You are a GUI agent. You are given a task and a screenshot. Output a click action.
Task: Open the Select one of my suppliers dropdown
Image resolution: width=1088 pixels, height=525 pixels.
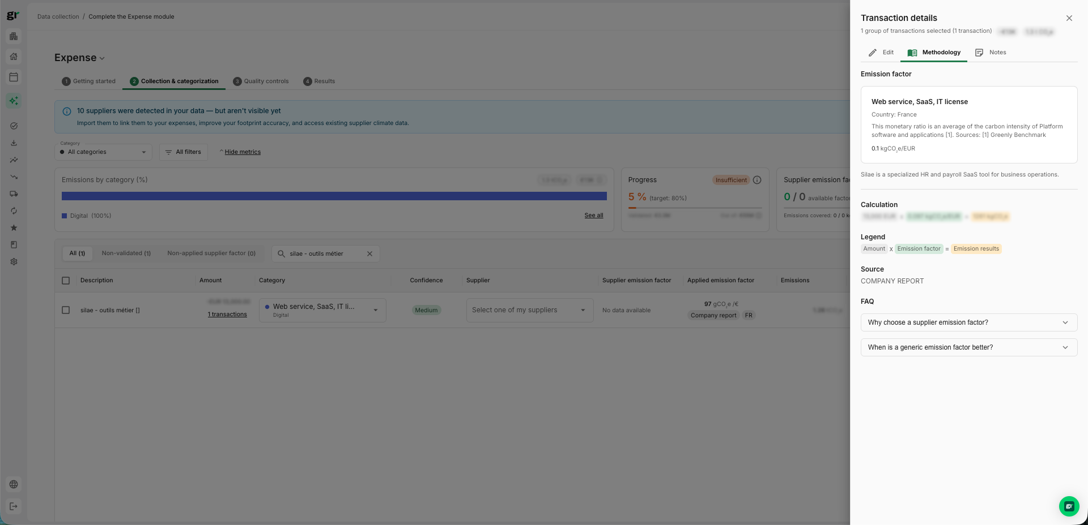click(x=530, y=311)
